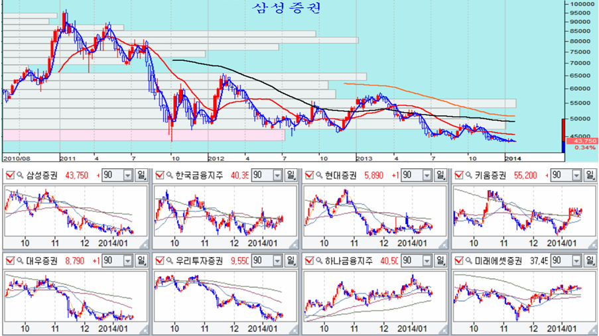Image resolution: width=599 pixels, height=336 pixels.
Task: Click the 일 daily button for 대우증권
Action: click(x=141, y=261)
